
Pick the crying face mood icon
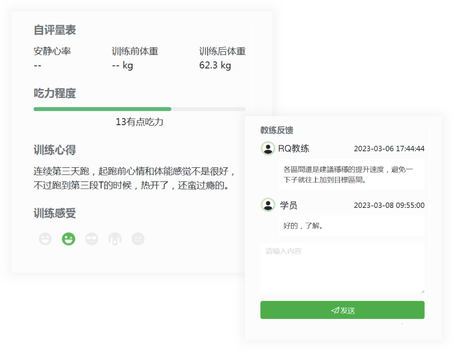pyautogui.click(x=115, y=239)
